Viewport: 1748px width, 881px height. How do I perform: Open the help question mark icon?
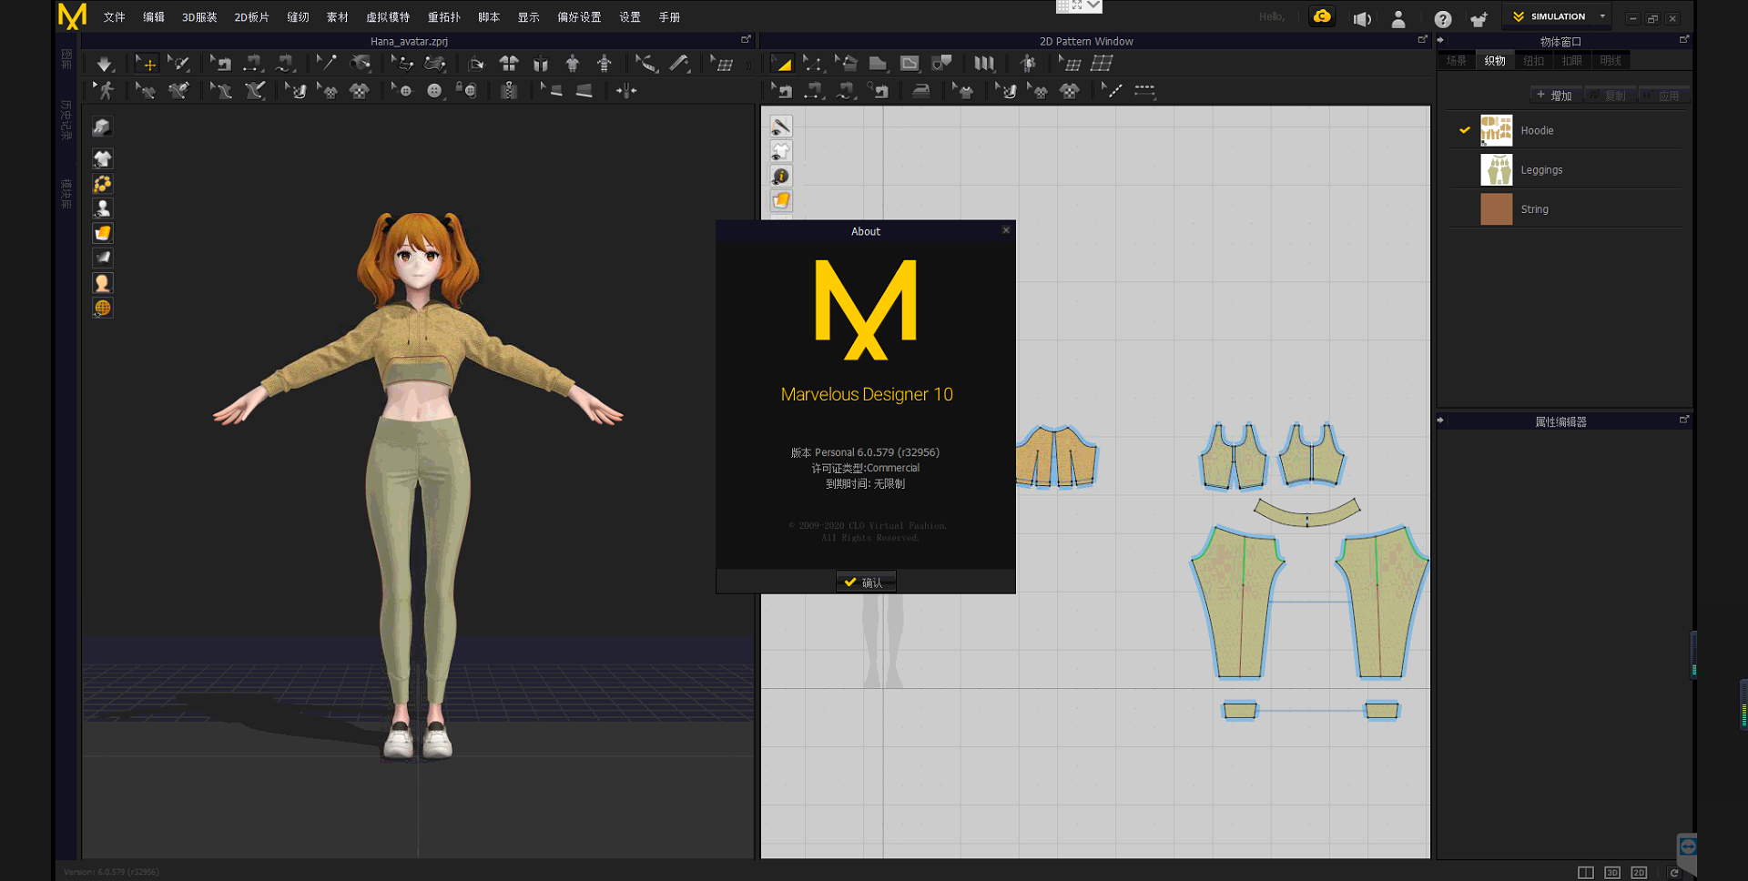pos(1442,19)
